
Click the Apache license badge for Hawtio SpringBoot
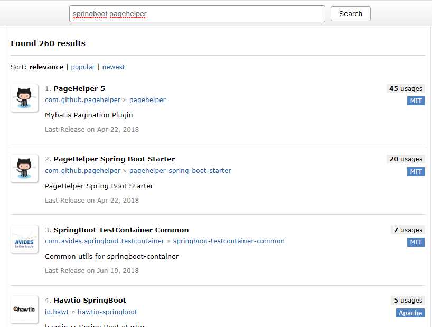click(410, 313)
